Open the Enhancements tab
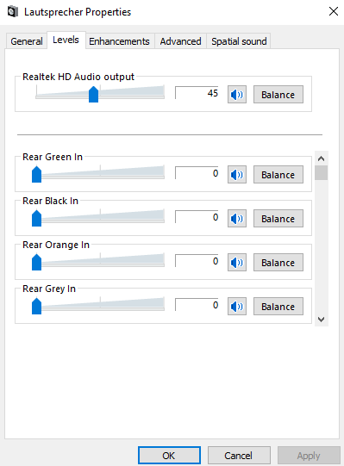This screenshot has height=466, width=344. tap(119, 41)
